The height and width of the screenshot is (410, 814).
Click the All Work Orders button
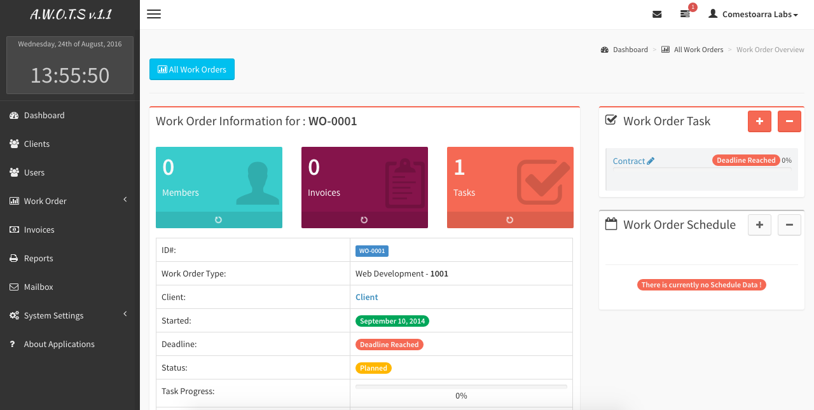(192, 69)
